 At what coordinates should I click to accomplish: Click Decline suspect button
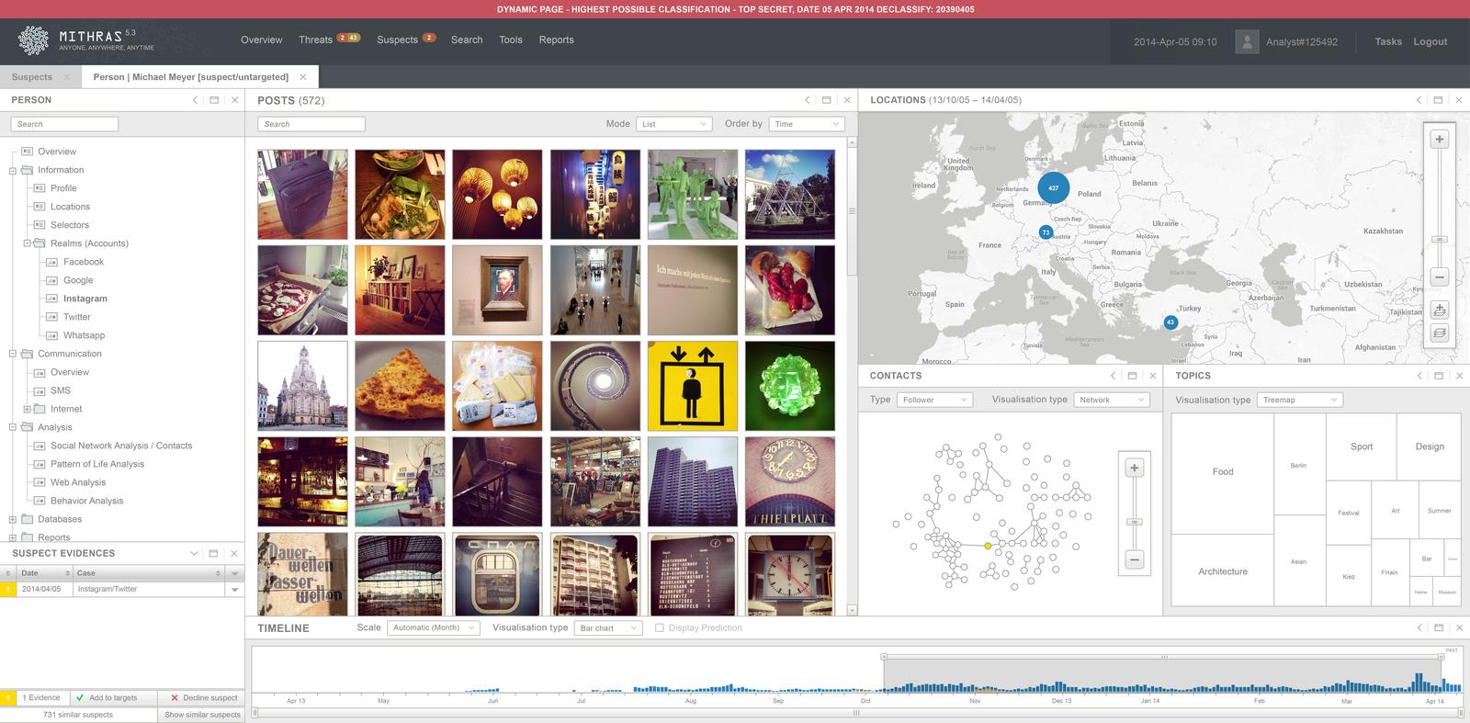[202, 697]
